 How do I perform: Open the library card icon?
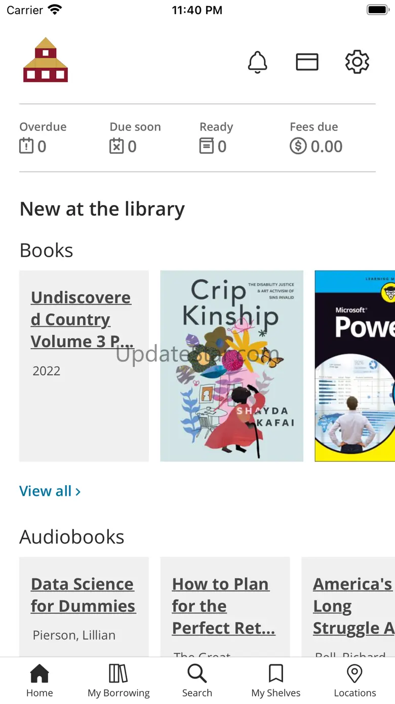tap(307, 62)
